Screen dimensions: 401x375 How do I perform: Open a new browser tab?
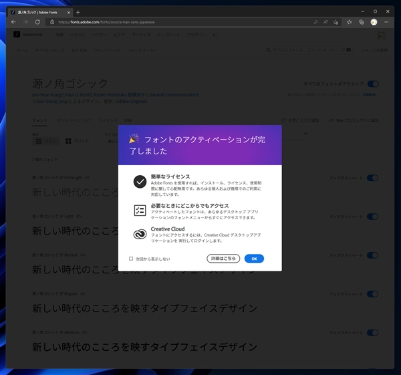click(78, 12)
